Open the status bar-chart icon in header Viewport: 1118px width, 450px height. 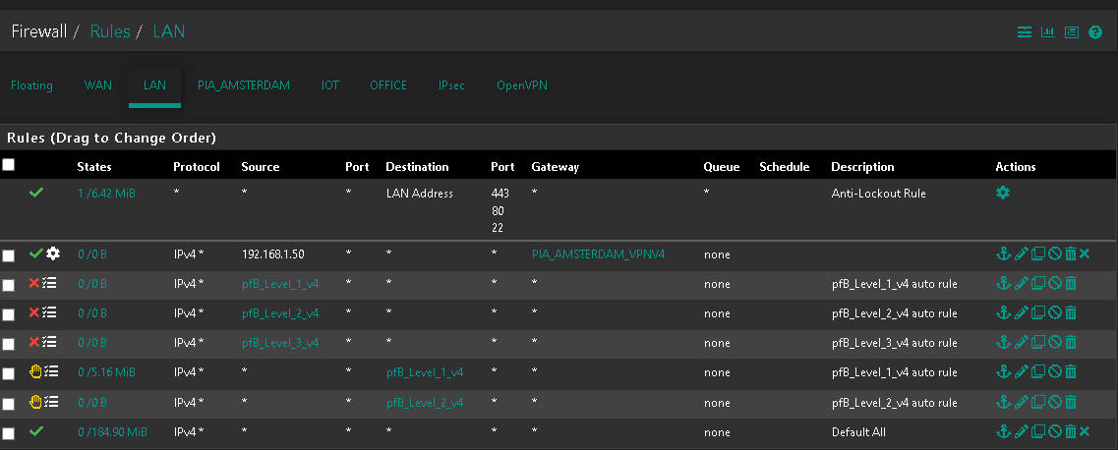click(x=1047, y=32)
